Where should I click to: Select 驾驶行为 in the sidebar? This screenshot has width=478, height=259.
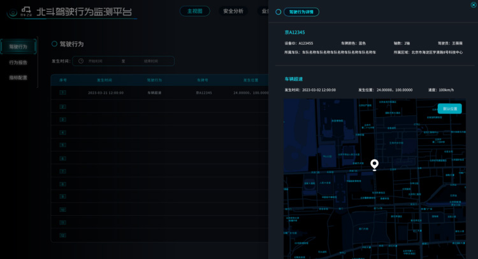tap(18, 46)
